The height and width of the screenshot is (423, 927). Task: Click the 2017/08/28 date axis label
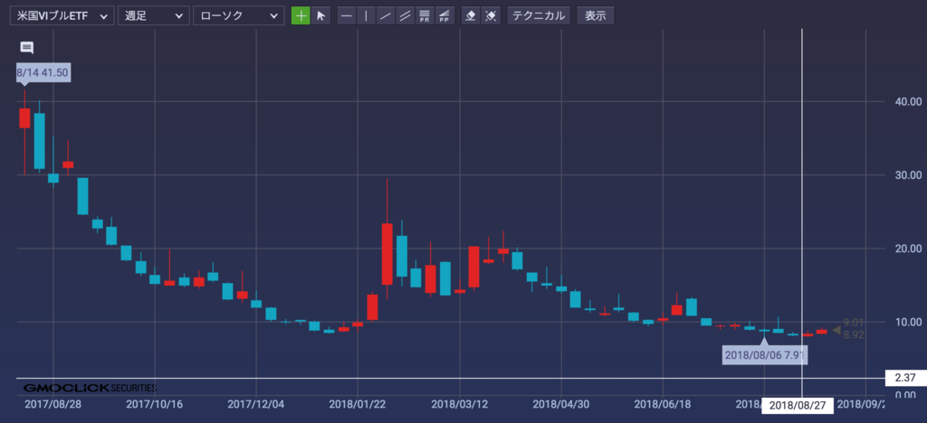(53, 405)
